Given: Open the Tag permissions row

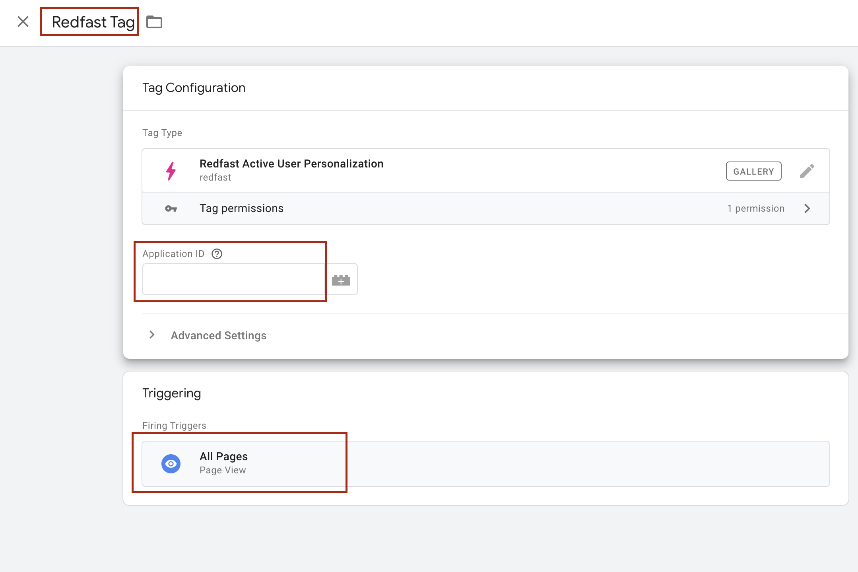Looking at the screenshot, I should coord(485,208).
